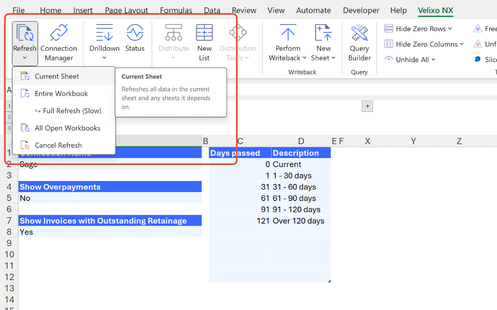Switch to the Formulas tab
The height and width of the screenshot is (310, 497).
tap(176, 10)
